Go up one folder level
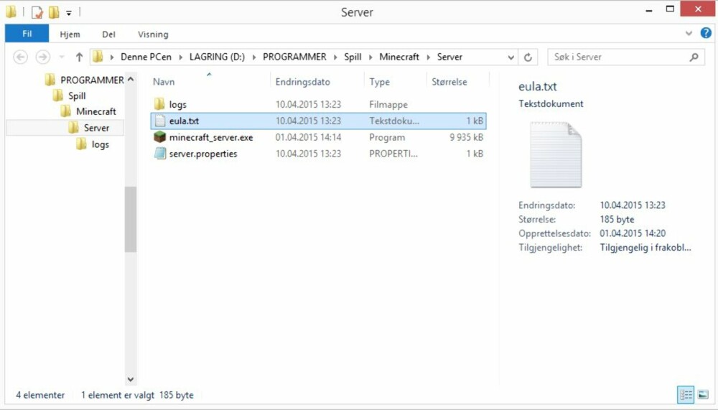718x410 pixels. coord(79,57)
